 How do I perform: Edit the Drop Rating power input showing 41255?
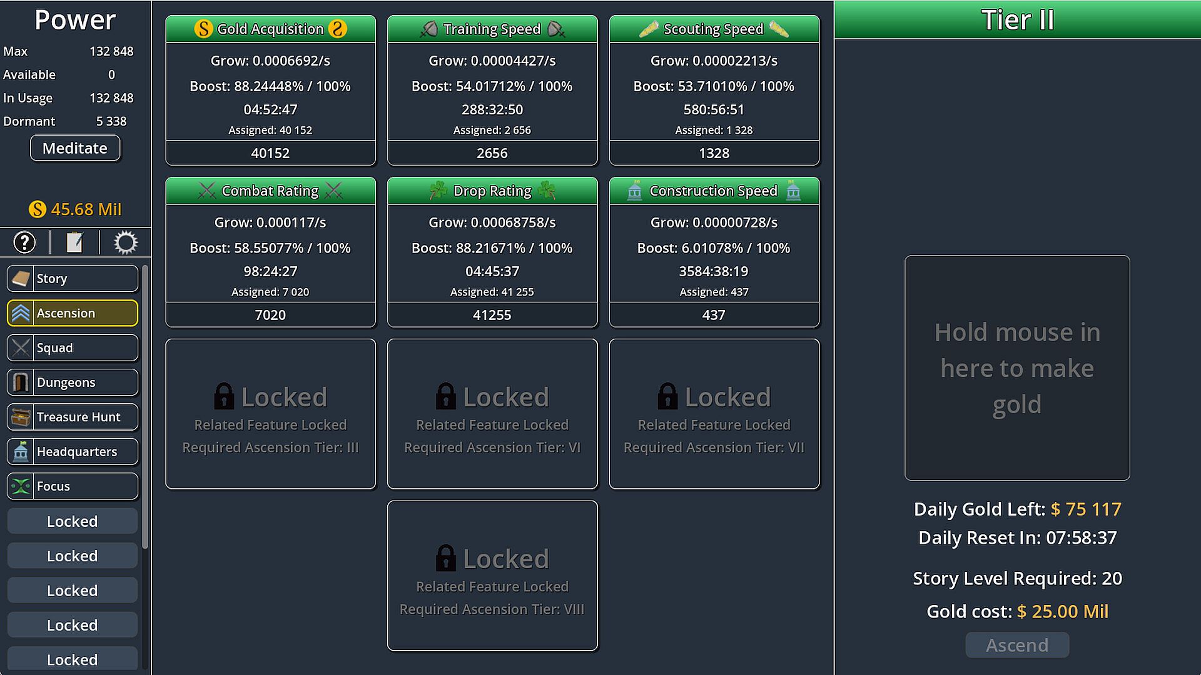click(x=492, y=315)
